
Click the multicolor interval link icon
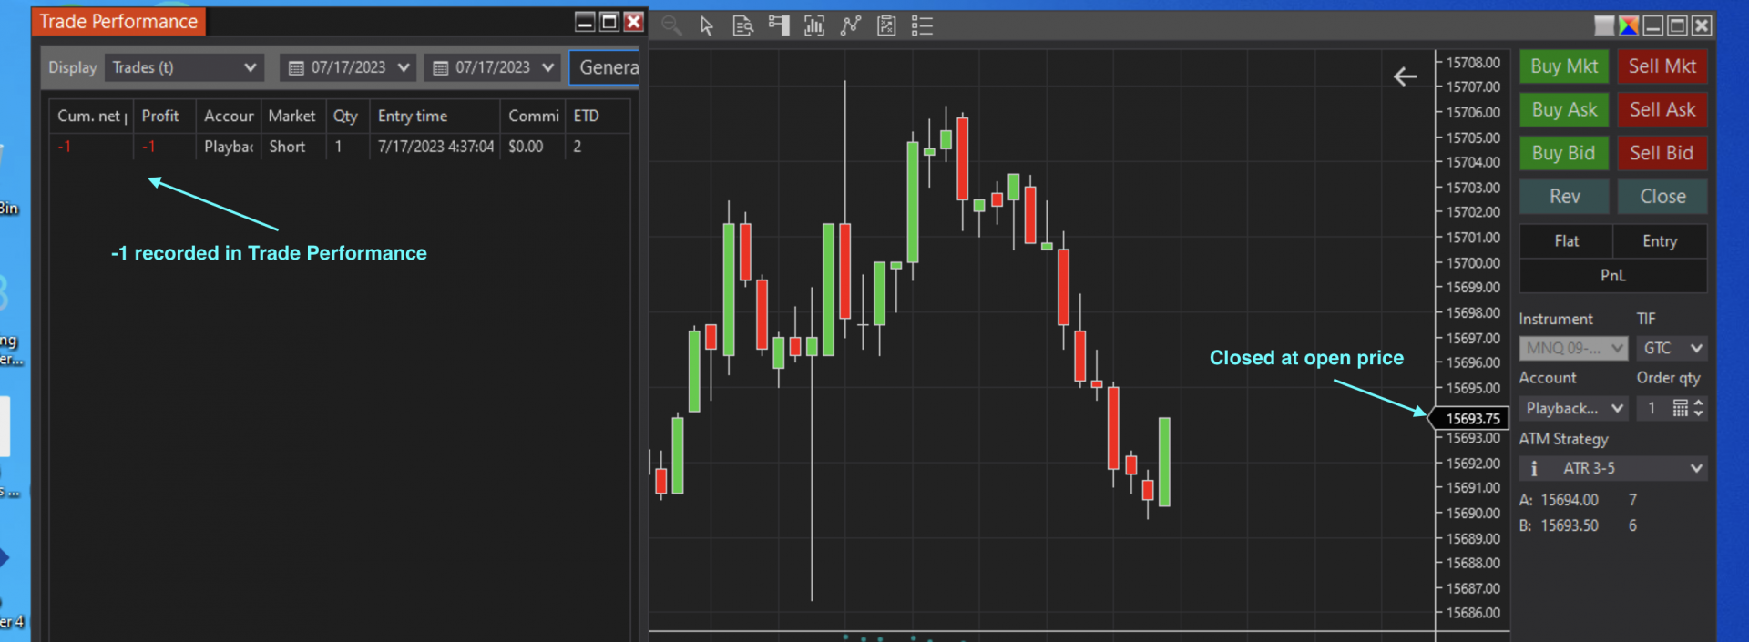coord(1629,25)
